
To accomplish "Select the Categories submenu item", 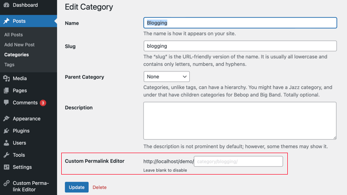I will tap(17, 55).
